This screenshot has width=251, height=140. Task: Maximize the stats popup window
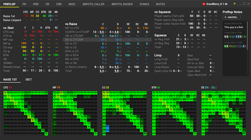pos(244,4)
